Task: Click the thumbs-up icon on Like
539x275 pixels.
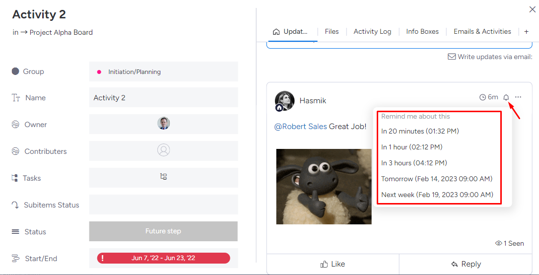Action: click(x=324, y=265)
